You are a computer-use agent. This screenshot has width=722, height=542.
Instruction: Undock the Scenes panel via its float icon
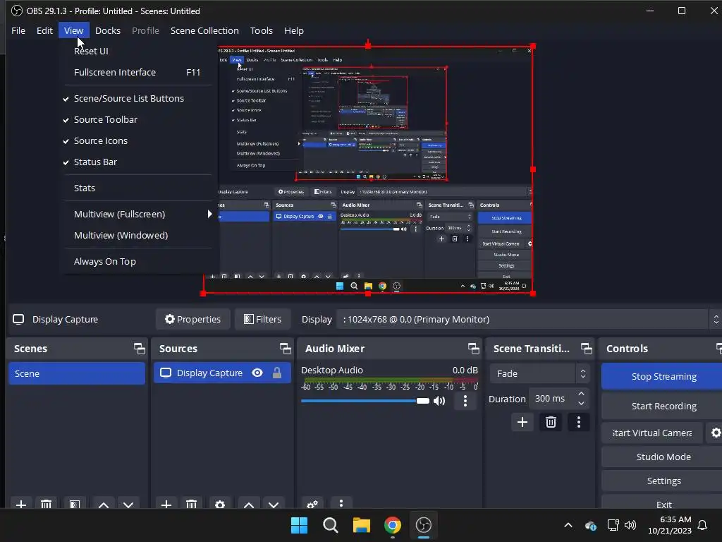140,349
